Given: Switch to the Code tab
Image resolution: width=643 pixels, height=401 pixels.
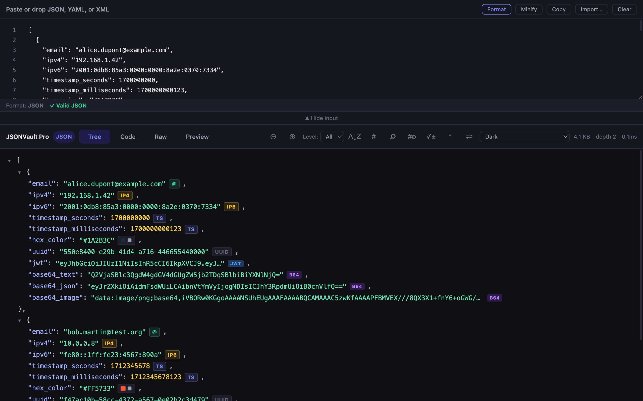Looking at the screenshot, I should tap(128, 137).
